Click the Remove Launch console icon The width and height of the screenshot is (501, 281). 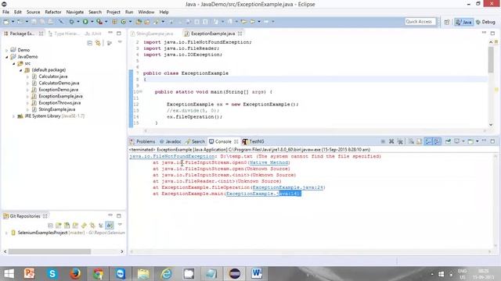pos(391,141)
